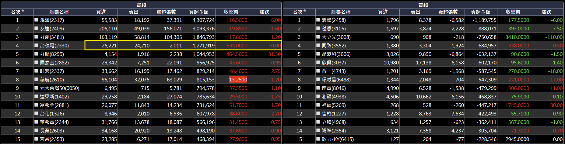Check the box for 華航(2610)
The width and height of the screenshot is (565, 144).
click(x=36, y=79)
